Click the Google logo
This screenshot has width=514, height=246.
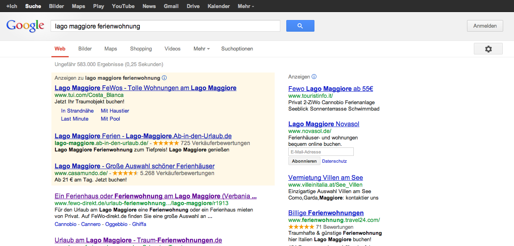25,26
